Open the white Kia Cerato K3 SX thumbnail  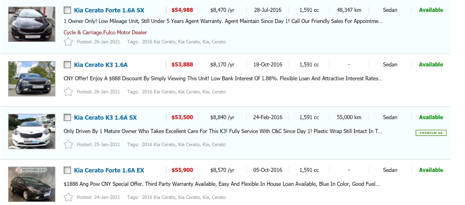pyautogui.click(x=32, y=132)
